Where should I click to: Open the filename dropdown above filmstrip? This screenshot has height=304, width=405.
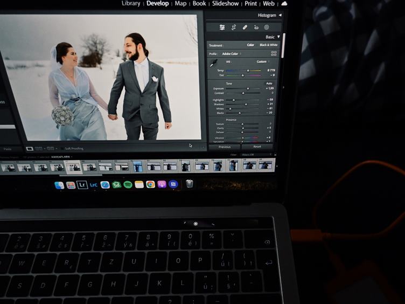click(x=61, y=157)
